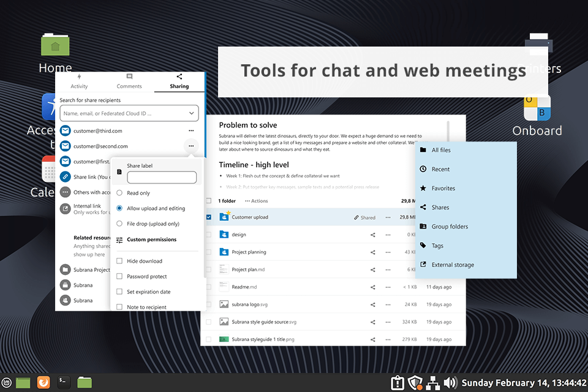
Task: Launch Firefox from the taskbar
Action: coord(43,383)
